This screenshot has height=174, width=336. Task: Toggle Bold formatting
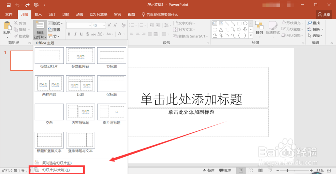[69, 34]
